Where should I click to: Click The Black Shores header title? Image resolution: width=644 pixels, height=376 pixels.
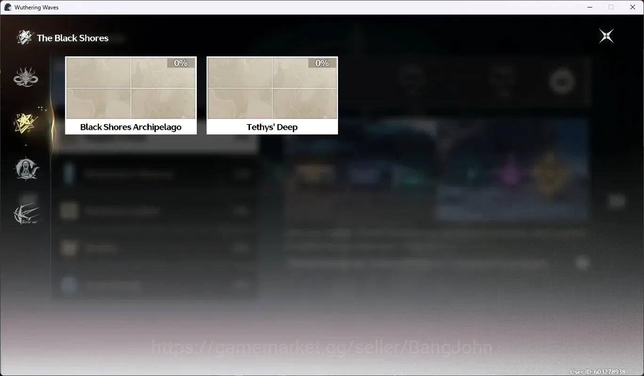(72, 38)
